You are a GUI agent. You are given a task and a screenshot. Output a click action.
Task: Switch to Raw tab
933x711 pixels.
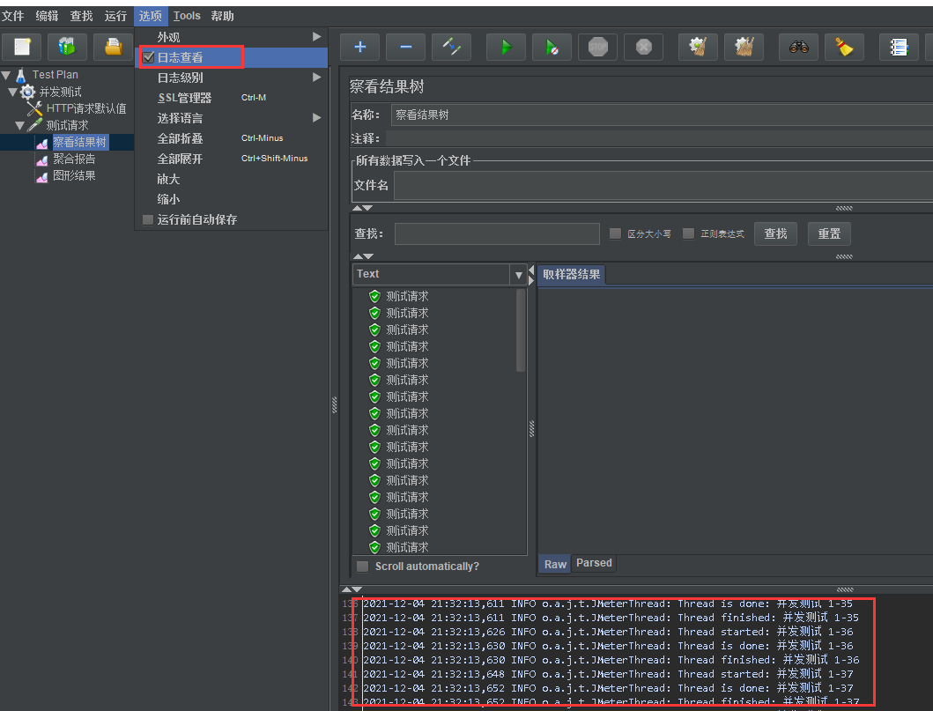click(x=555, y=564)
